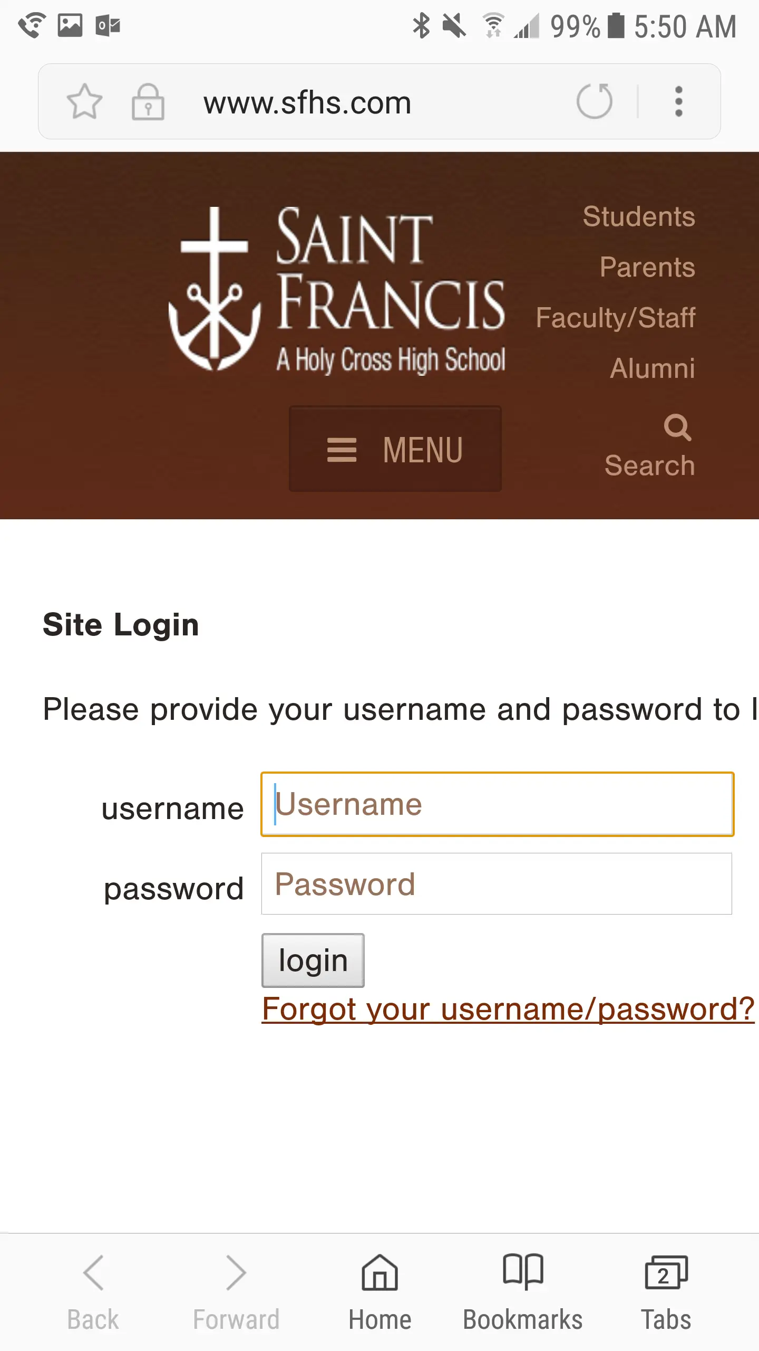The width and height of the screenshot is (759, 1351).
Task: Click the Saint Francis logo
Action: [x=337, y=289]
